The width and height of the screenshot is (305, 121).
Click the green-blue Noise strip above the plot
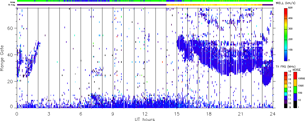point(145,1)
